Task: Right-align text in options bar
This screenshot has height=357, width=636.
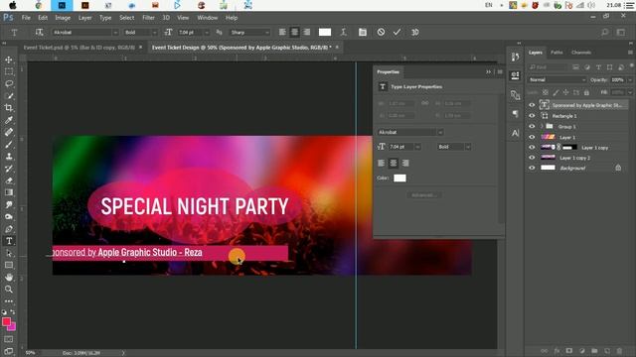Action: (307, 32)
